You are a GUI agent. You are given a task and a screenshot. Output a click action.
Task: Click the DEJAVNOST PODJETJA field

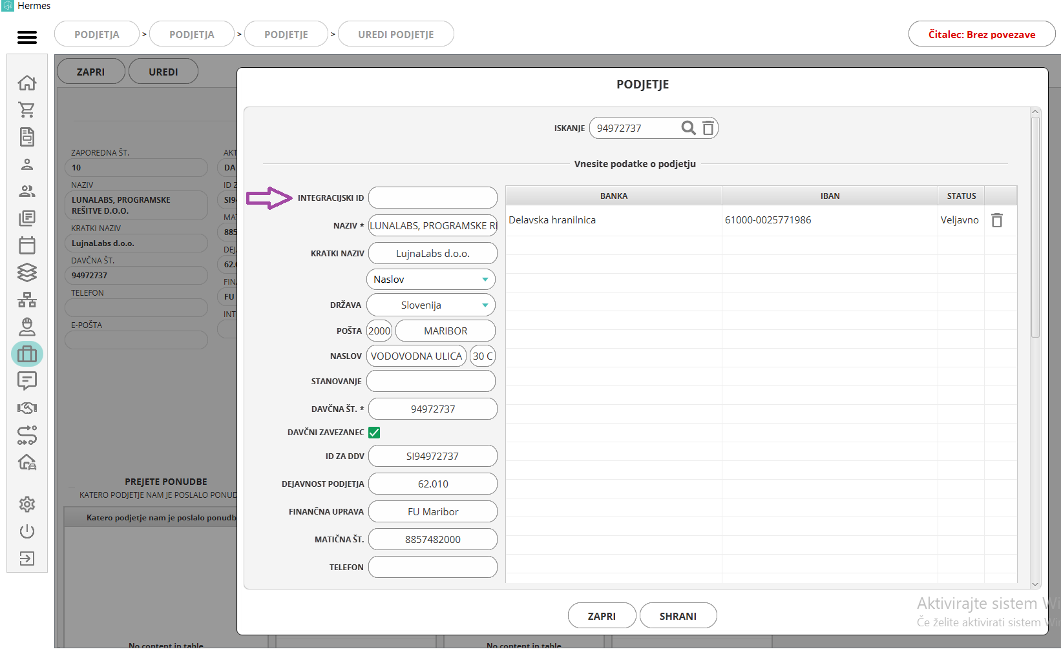pyautogui.click(x=433, y=484)
